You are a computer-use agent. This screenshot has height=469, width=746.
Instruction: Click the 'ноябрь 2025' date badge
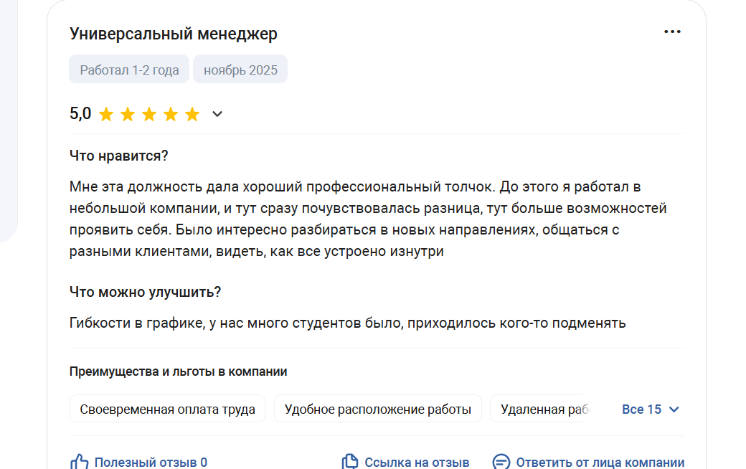click(240, 70)
